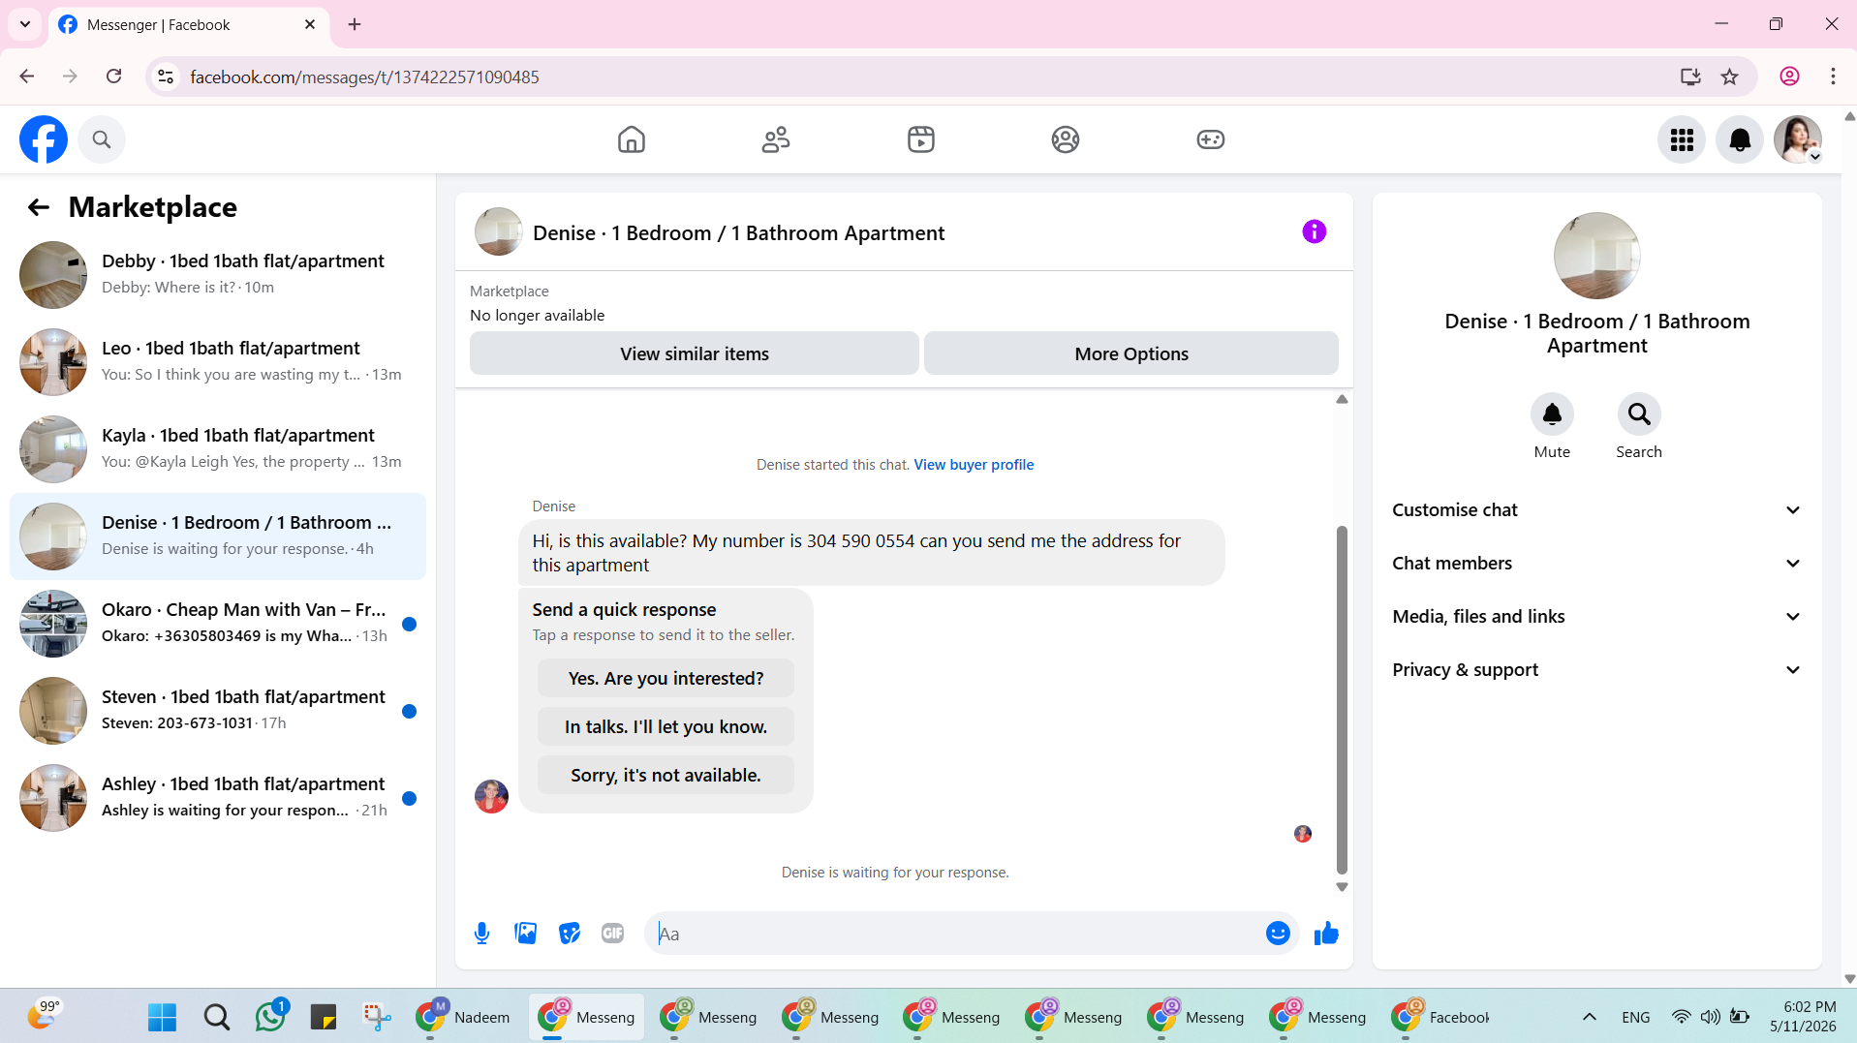
Task: Send quick reply "Sorry, it's not available."
Action: click(665, 775)
